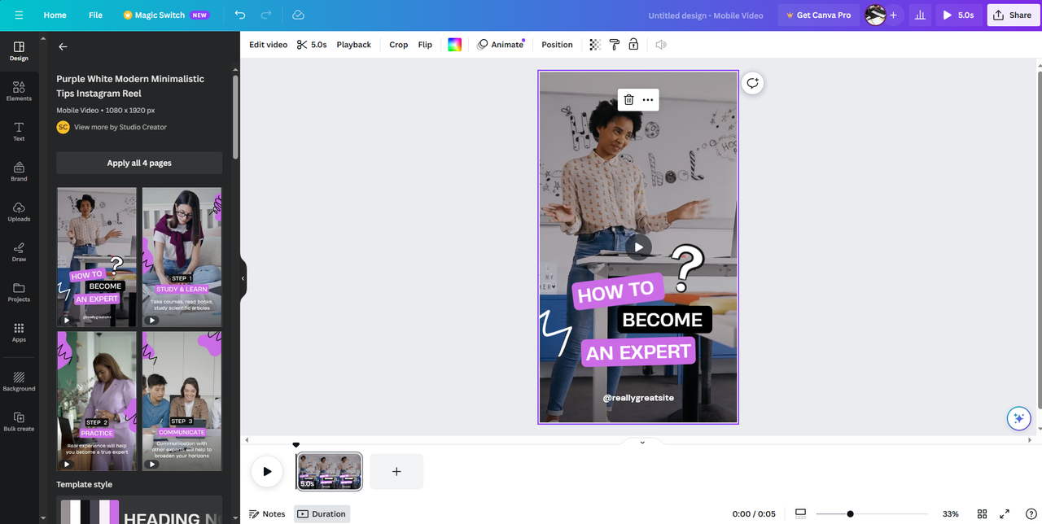Select the Crop tool

398,45
